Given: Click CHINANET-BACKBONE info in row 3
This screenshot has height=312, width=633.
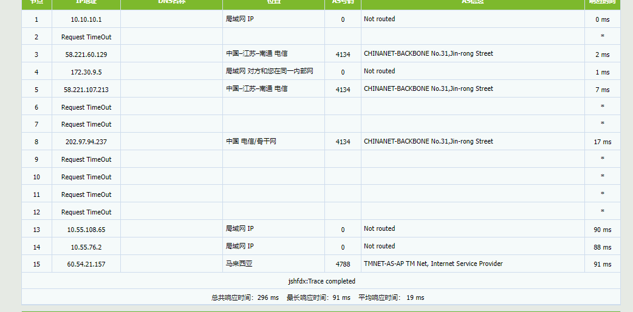Looking at the screenshot, I should click(428, 53).
